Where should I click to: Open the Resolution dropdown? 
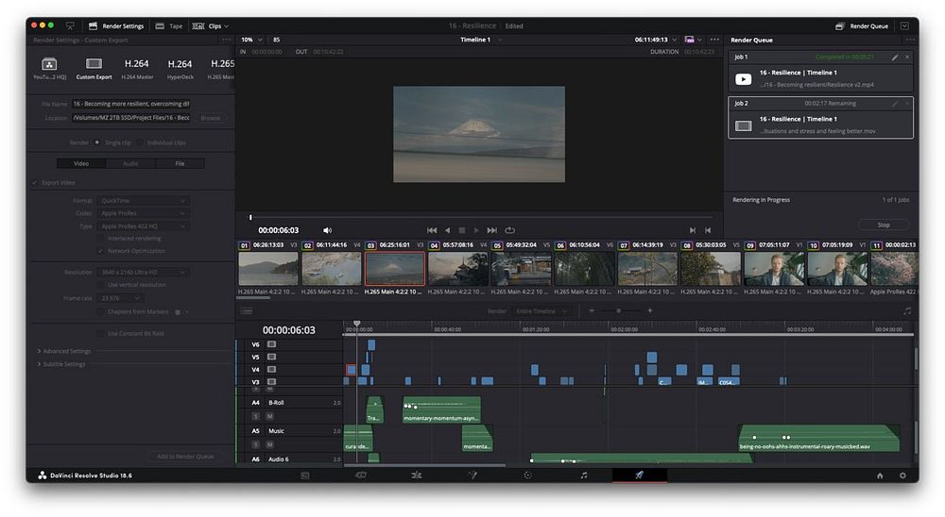144,272
